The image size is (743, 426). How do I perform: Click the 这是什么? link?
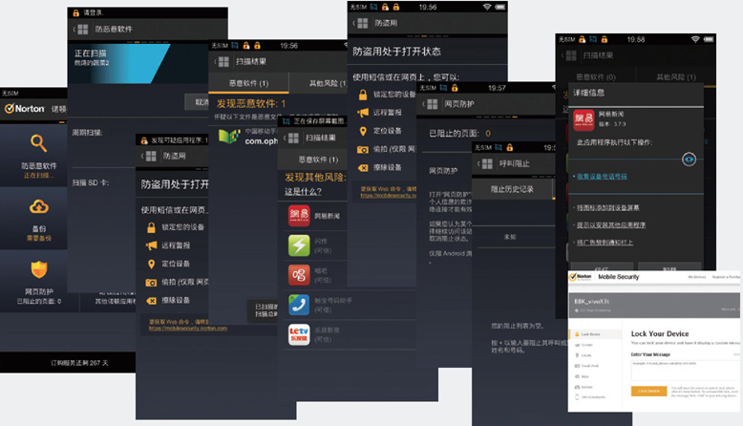point(303,191)
